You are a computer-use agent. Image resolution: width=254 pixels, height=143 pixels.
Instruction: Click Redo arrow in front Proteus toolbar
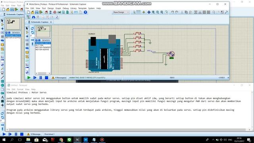tap(177, 12)
